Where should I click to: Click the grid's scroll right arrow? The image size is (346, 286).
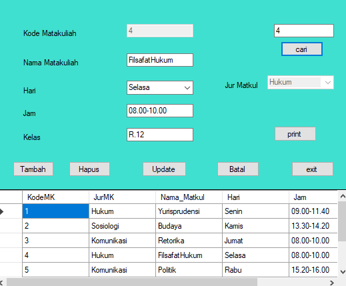[332, 283]
